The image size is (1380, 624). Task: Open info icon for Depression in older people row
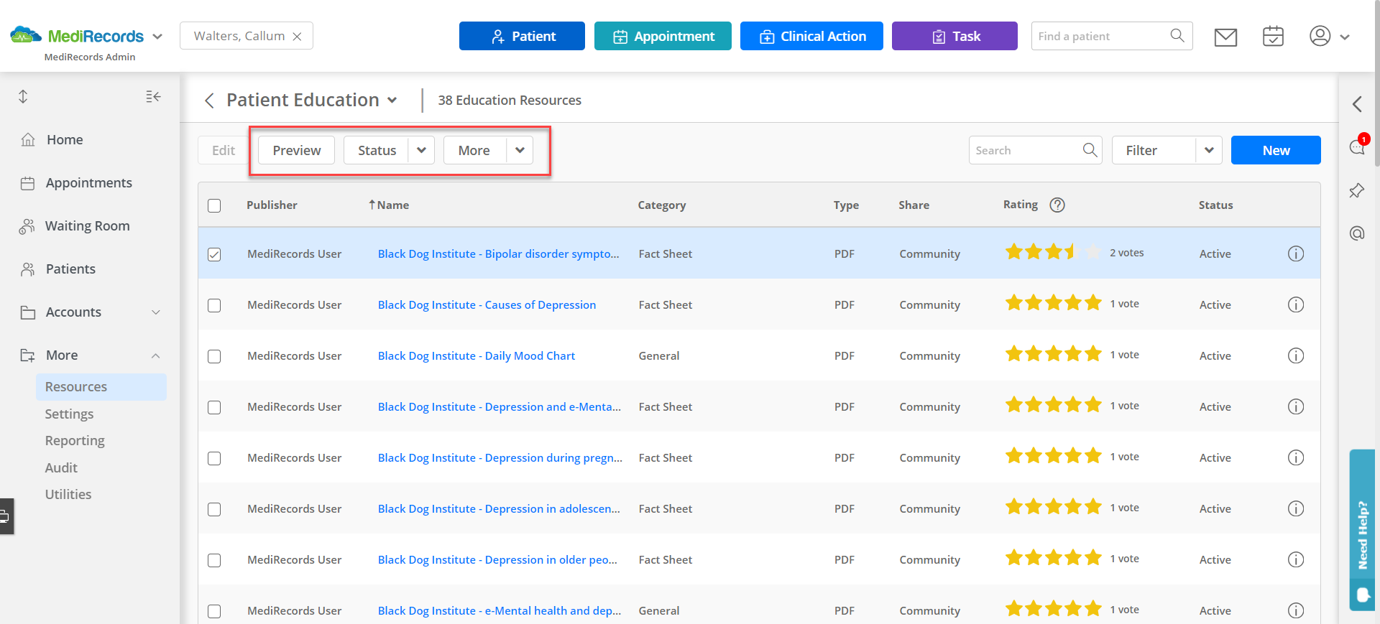(1296, 559)
